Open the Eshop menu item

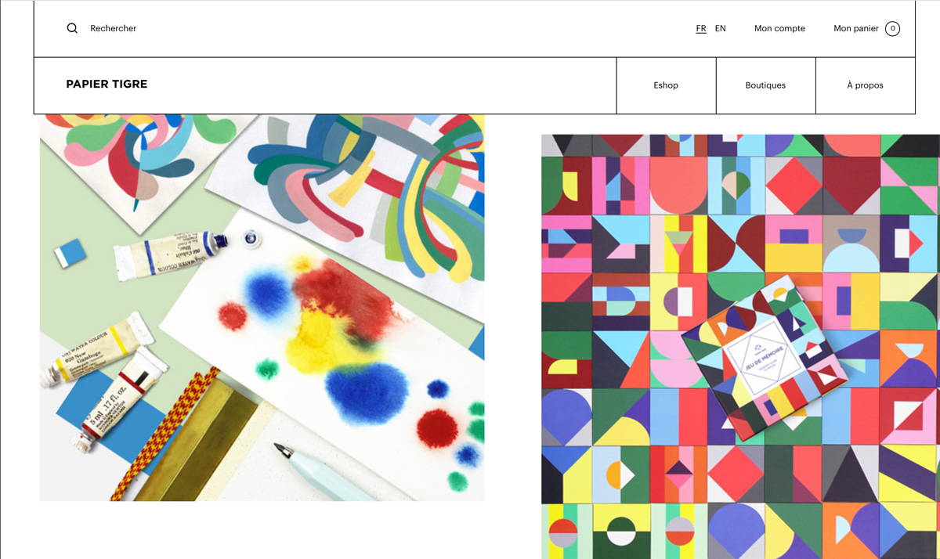tap(666, 85)
